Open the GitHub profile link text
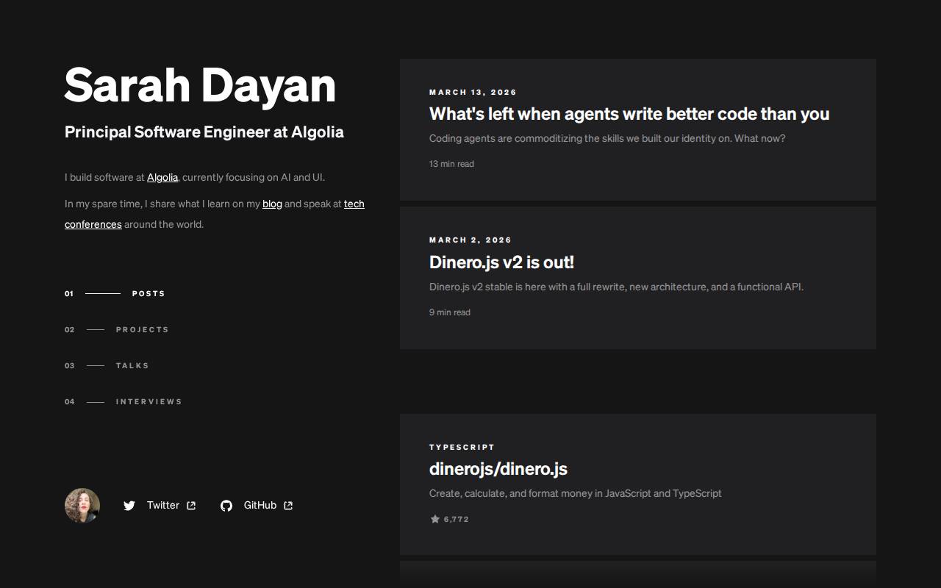This screenshot has width=941, height=588. (x=260, y=505)
